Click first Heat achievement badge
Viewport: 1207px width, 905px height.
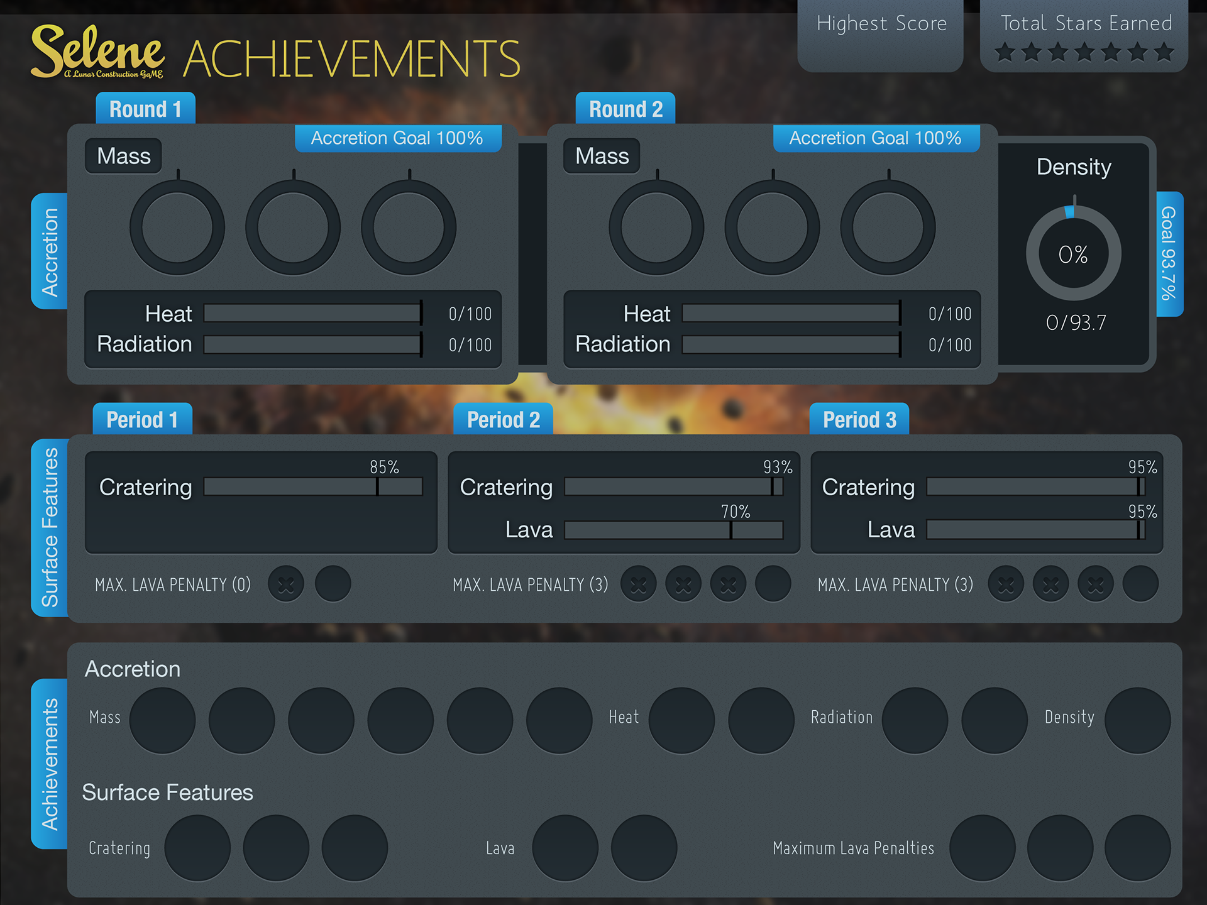681,720
